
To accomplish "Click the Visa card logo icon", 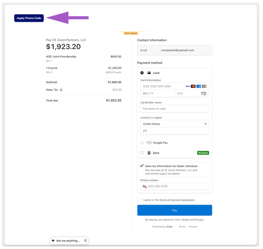I will click(187, 86).
